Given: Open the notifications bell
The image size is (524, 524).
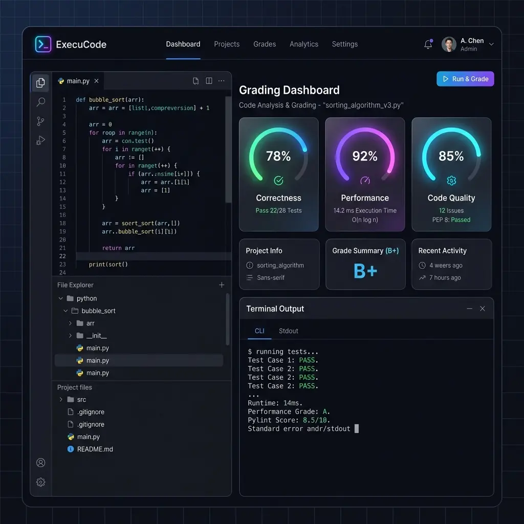Looking at the screenshot, I should (x=428, y=44).
